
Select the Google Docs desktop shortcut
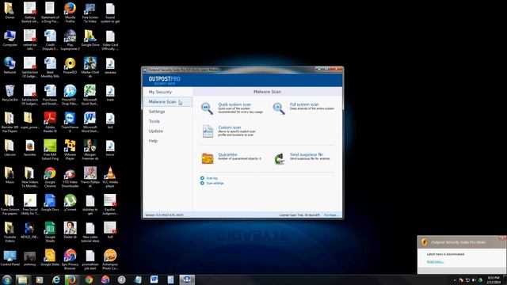pyautogui.click(x=50, y=203)
